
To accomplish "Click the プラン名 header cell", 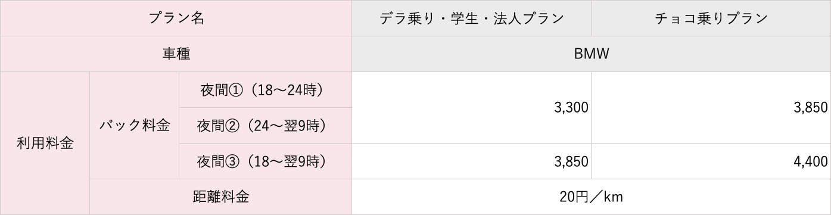I will click(x=176, y=18).
